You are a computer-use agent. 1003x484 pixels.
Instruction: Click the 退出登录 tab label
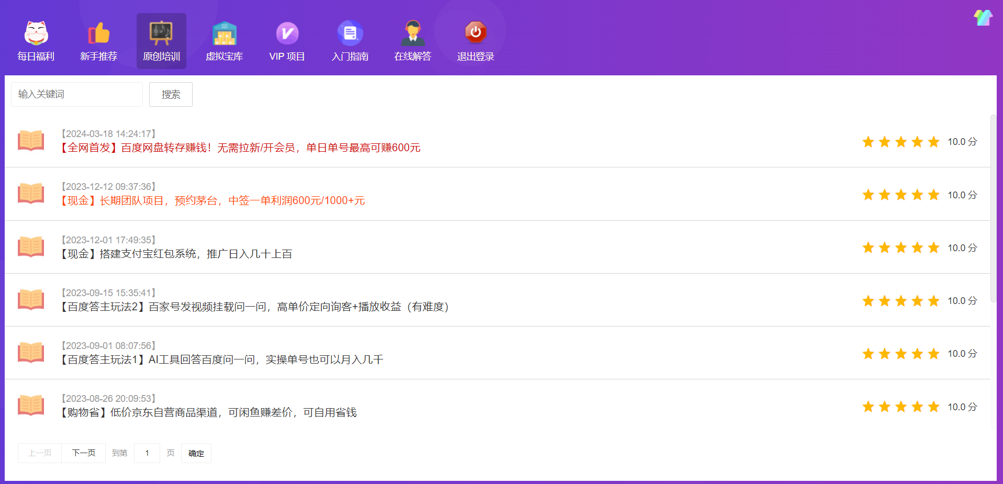click(476, 57)
